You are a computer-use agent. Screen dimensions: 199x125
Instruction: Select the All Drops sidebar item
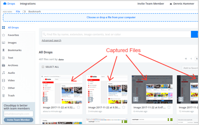click(13, 27)
